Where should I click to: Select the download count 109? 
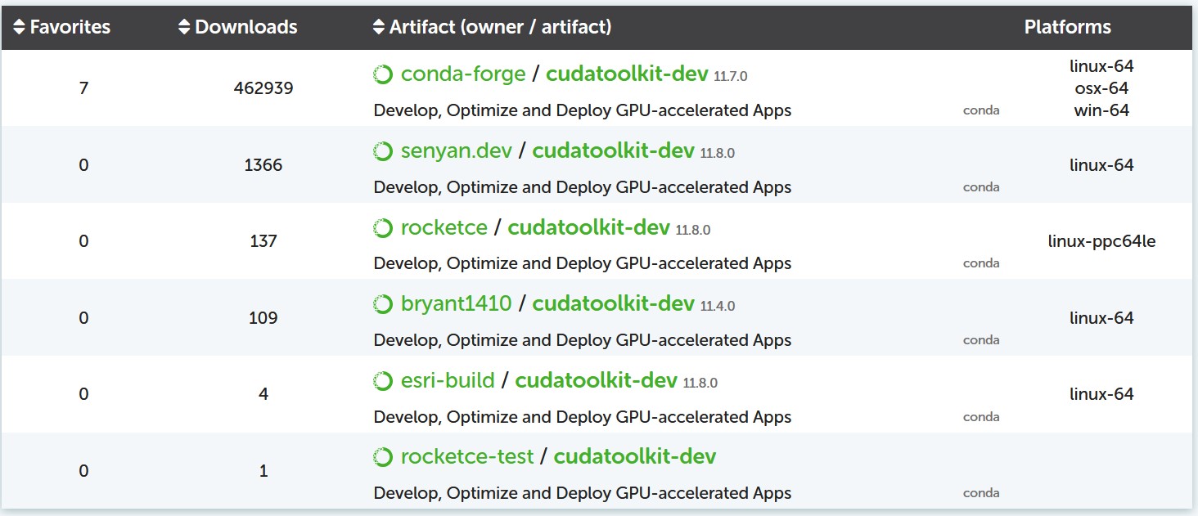(263, 318)
